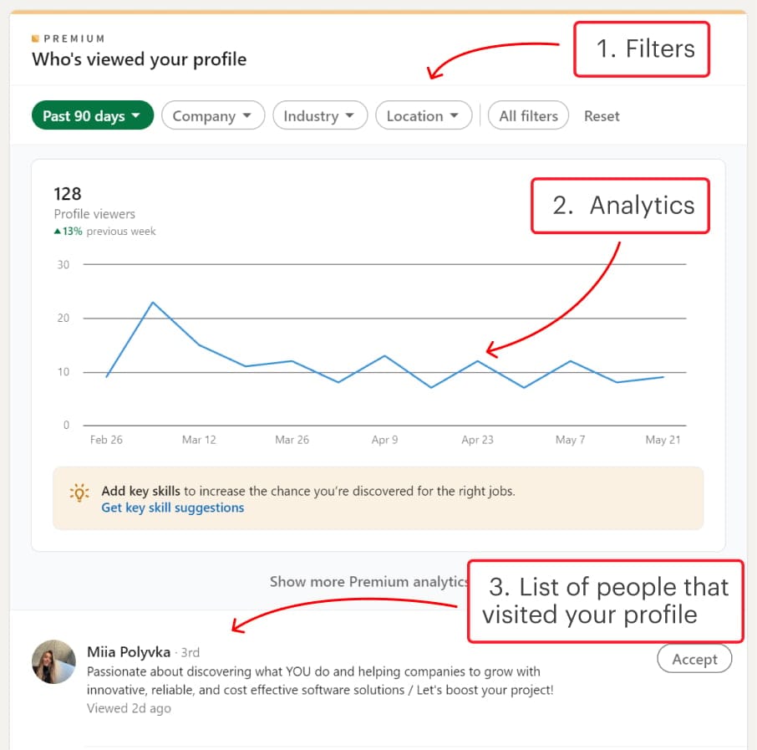Open Miia Polyvka's name link

coord(129,652)
